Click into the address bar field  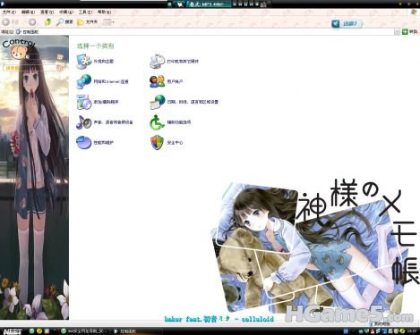pos(205,32)
